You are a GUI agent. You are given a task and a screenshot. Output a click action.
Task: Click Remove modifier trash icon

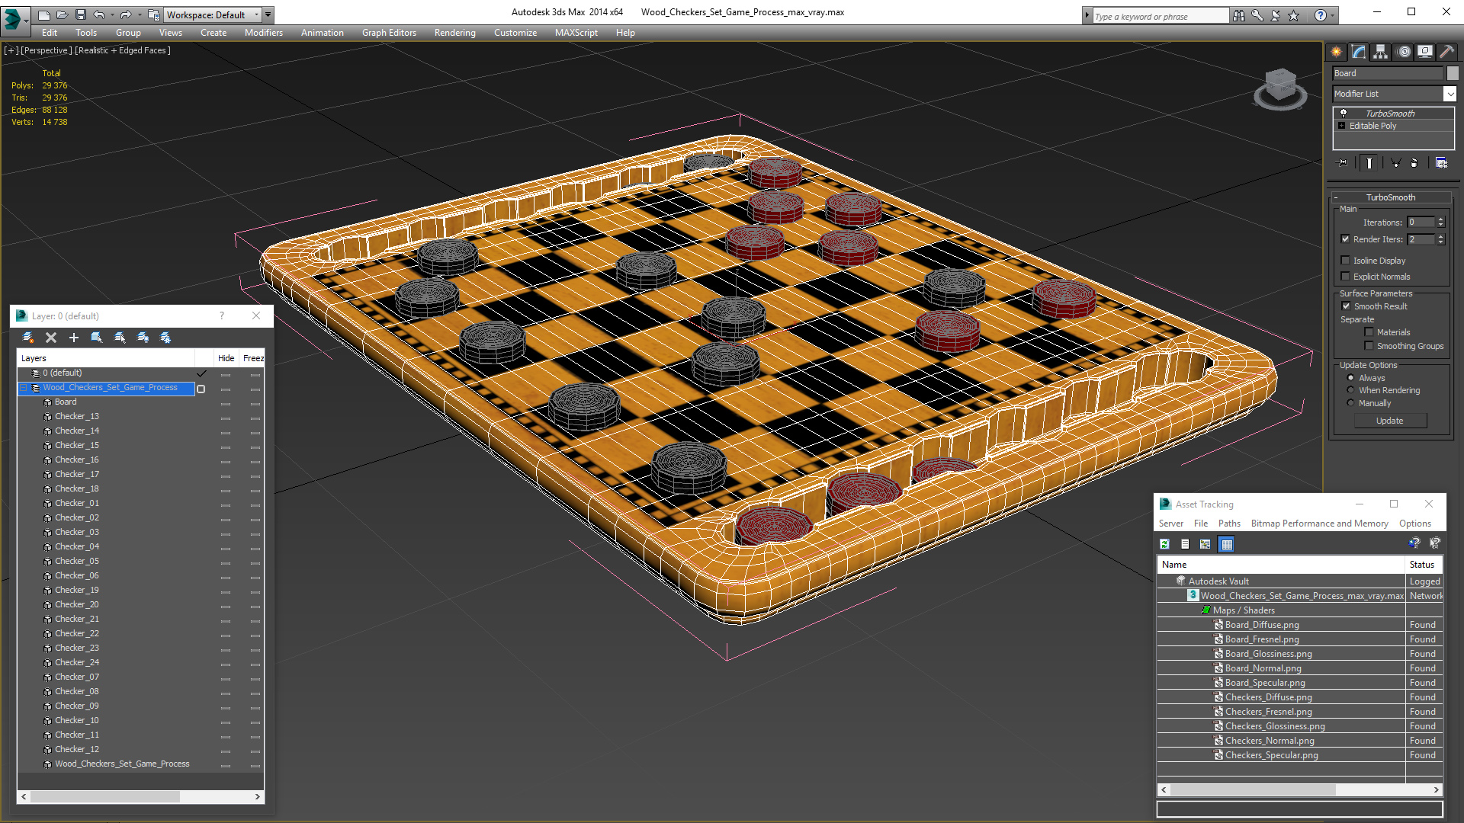1414,162
